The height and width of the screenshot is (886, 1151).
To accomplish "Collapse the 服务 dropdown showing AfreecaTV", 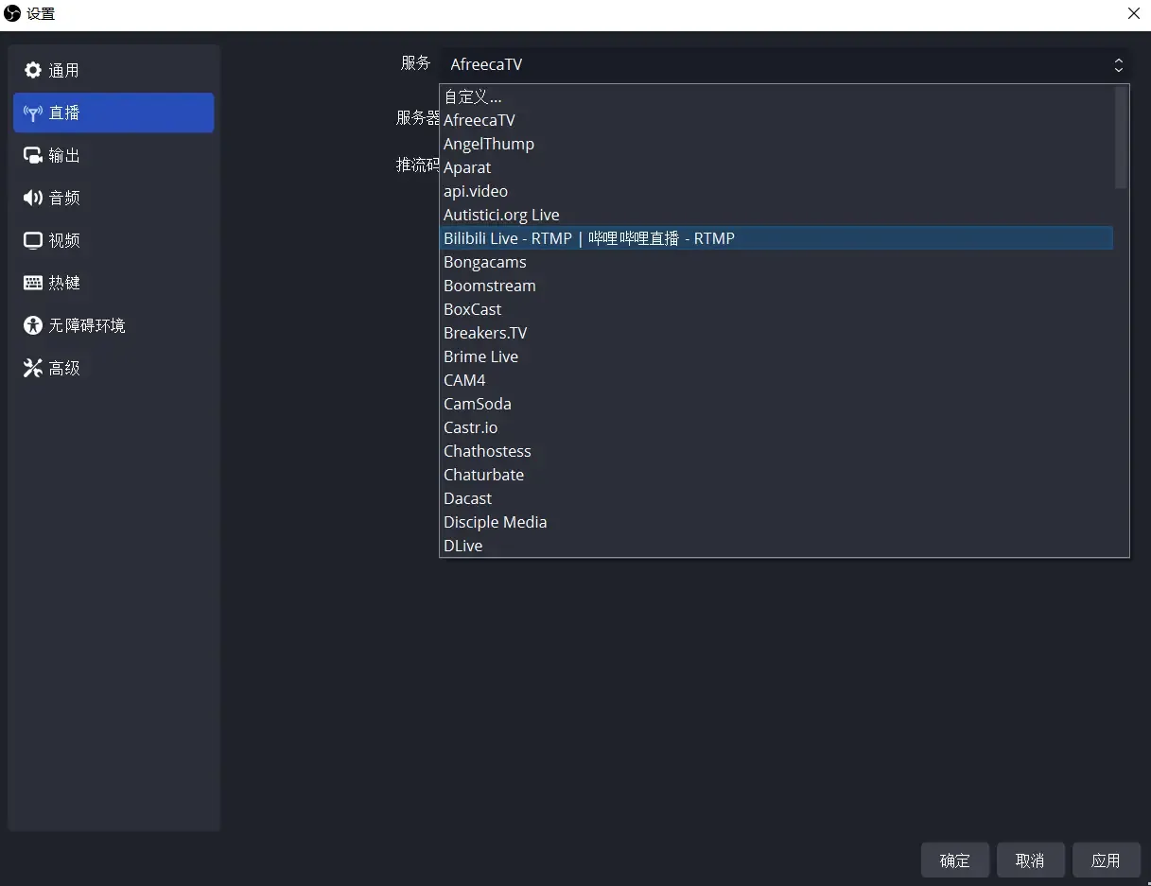I will 784,64.
